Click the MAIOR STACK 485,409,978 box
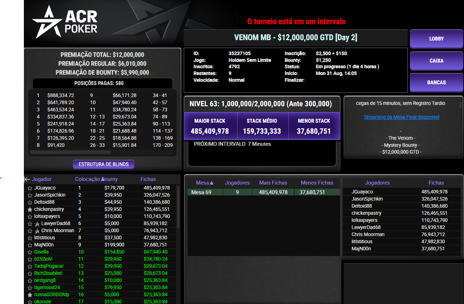 [x=210, y=126]
